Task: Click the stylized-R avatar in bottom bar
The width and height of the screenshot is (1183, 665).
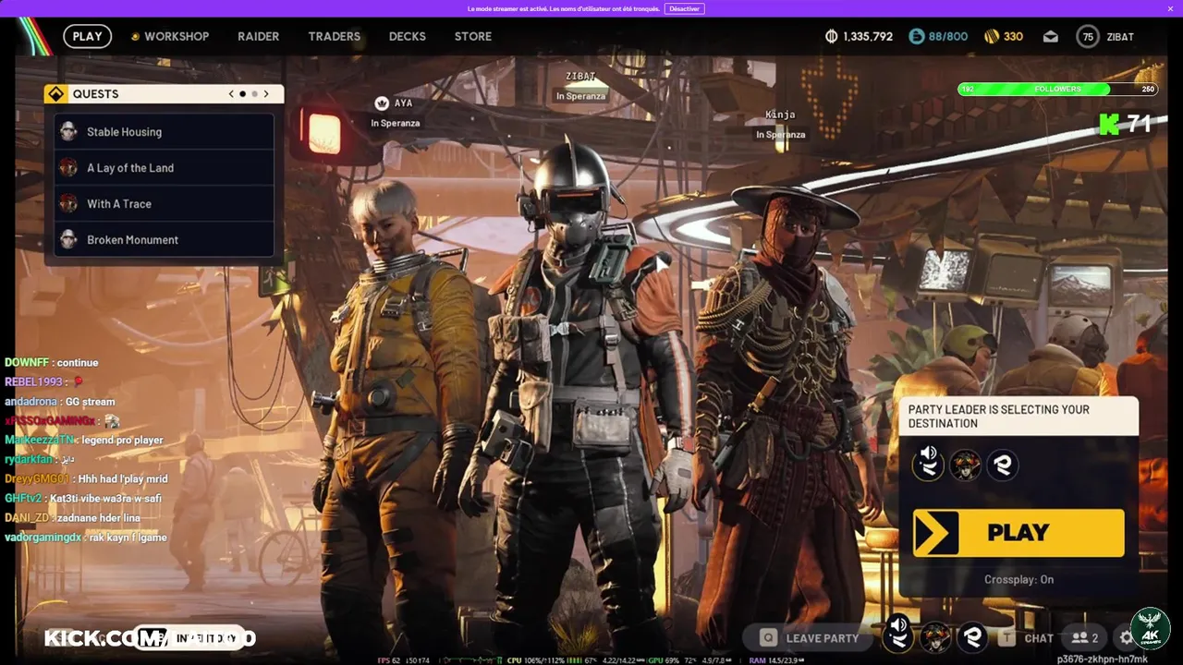Action: [972, 636]
